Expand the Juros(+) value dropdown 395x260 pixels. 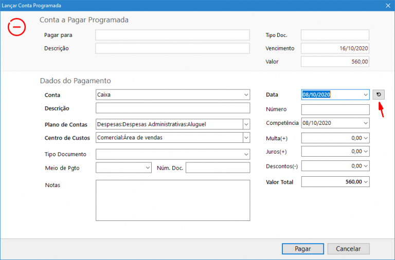pyautogui.click(x=366, y=152)
